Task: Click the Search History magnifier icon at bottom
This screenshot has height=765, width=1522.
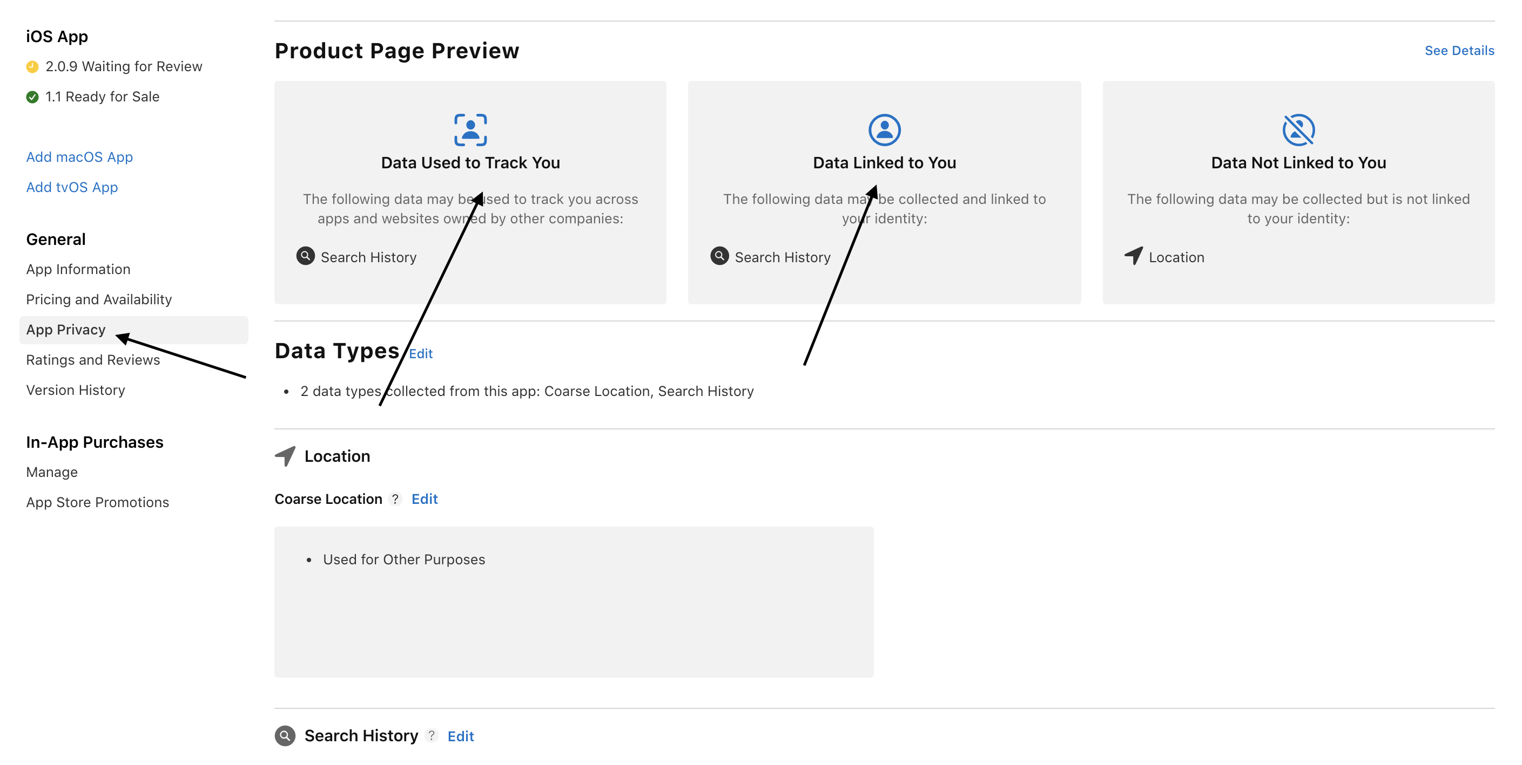Action: [285, 735]
